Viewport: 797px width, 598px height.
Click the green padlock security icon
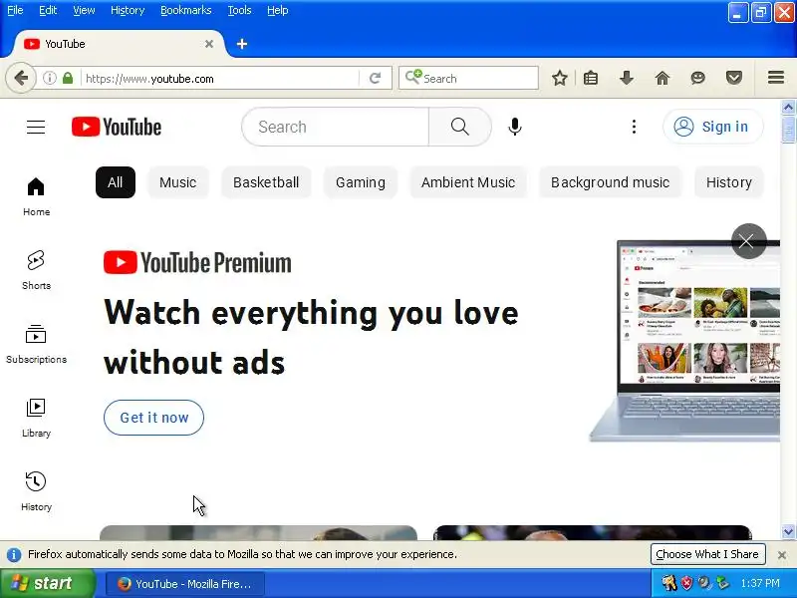68,79
